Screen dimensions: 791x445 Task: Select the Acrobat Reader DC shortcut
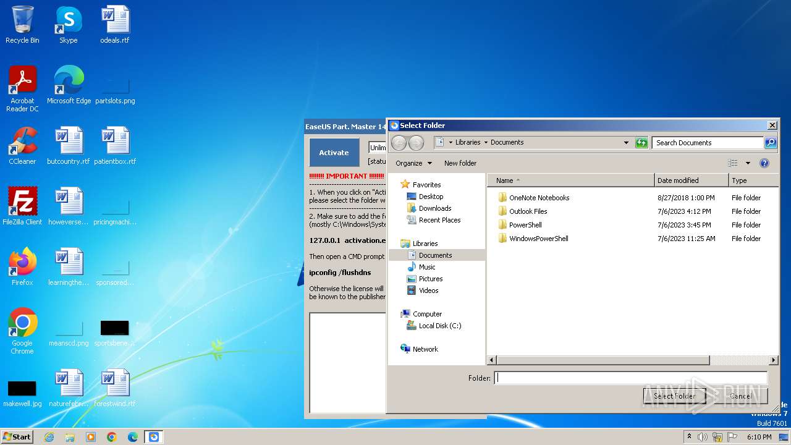click(x=22, y=89)
